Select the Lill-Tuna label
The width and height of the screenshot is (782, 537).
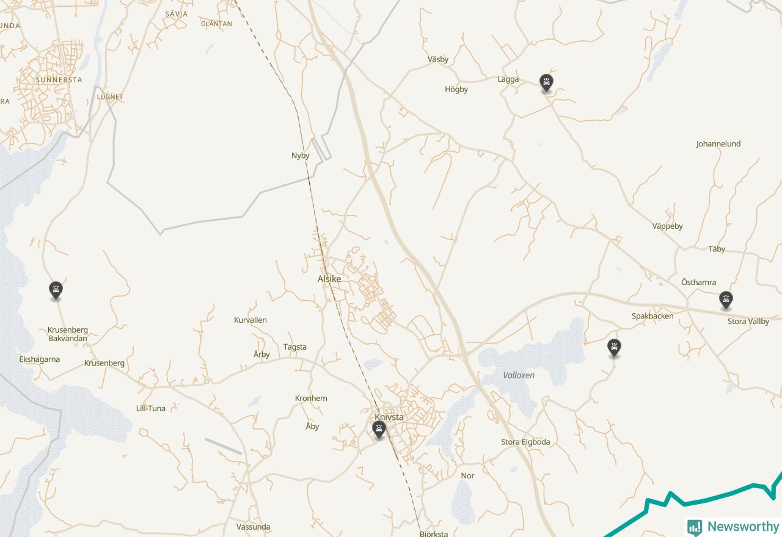click(151, 409)
